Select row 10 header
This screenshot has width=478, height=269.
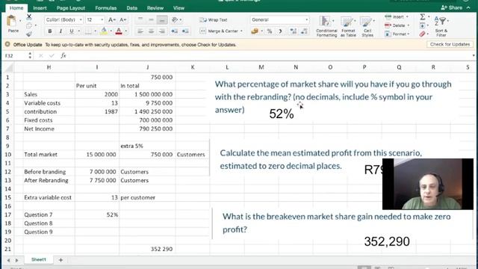pos(7,155)
